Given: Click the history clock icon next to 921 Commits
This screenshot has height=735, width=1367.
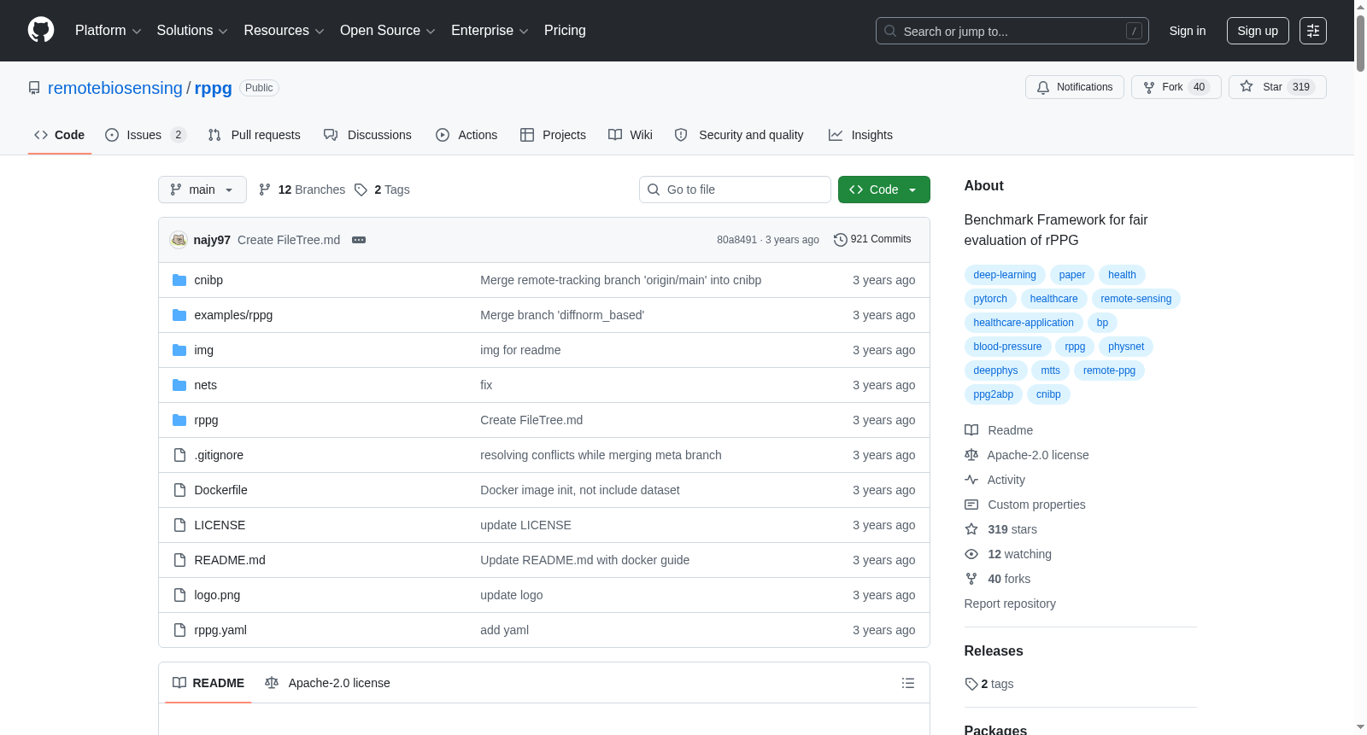Looking at the screenshot, I should [841, 240].
